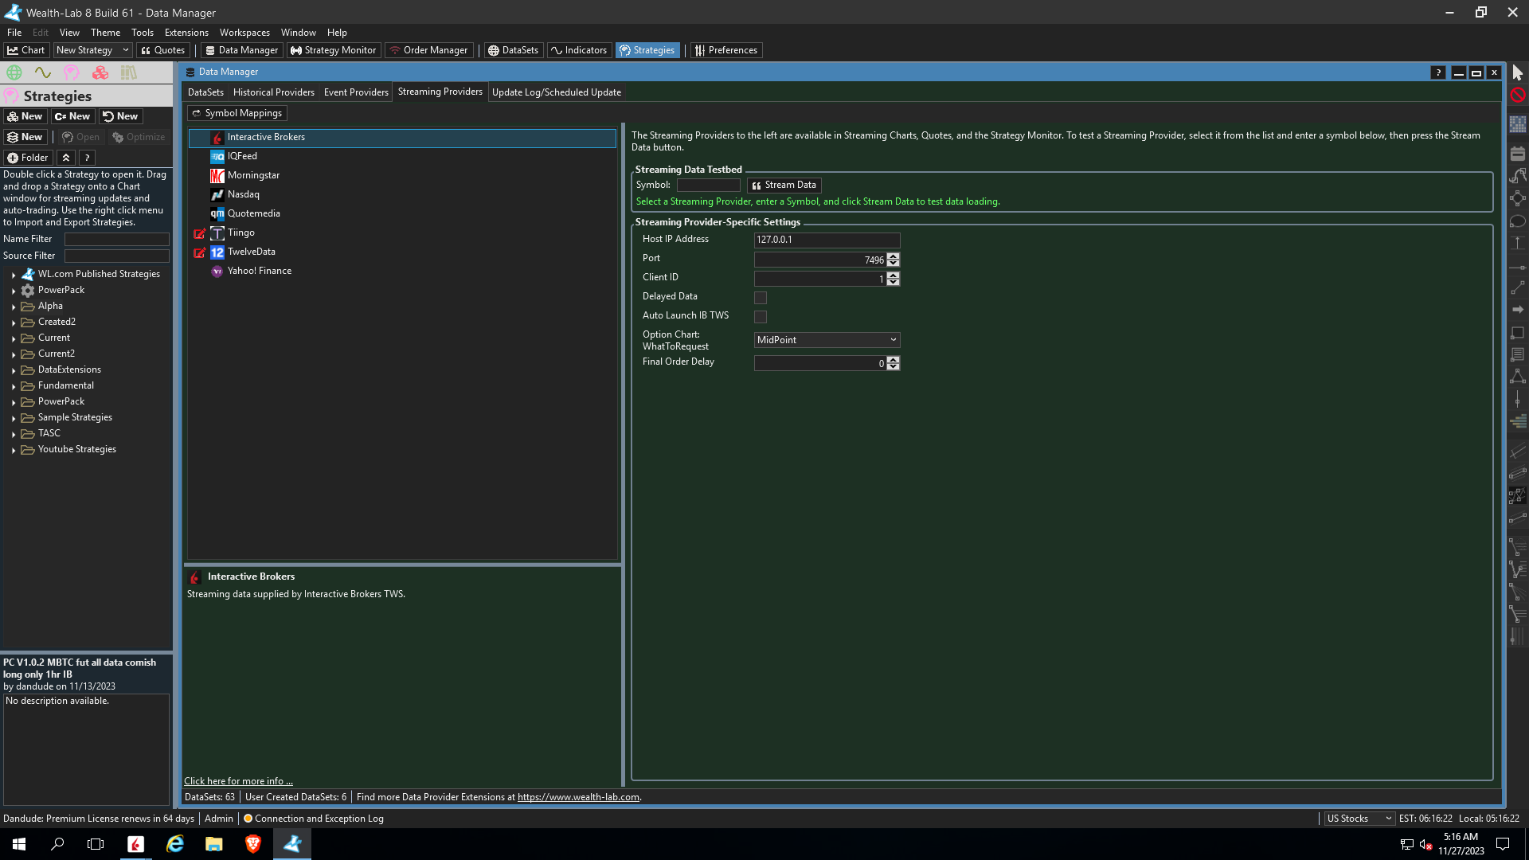This screenshot has width=1529, height=860.
Task: Select the triangle drawing tool
Action: point(1517,376)
